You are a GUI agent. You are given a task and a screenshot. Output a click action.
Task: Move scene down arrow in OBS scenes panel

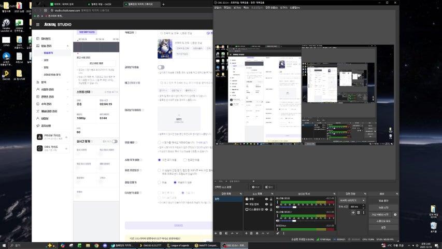click(237, 233)
